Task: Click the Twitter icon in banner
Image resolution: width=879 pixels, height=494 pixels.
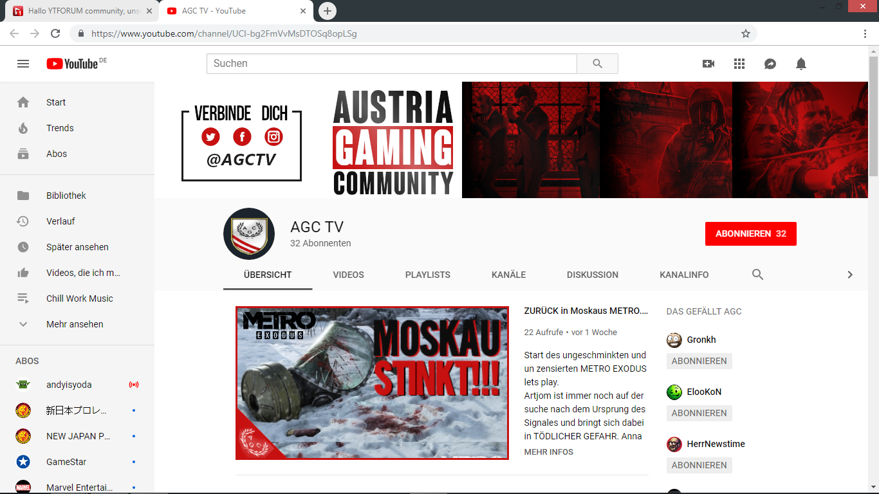Action: coord(210,136)
